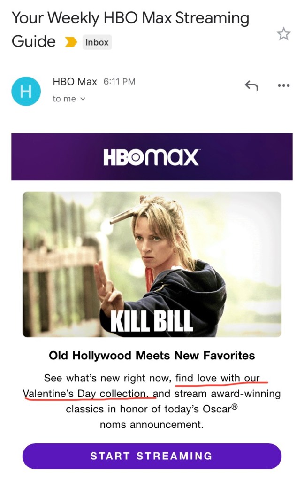The height and width of the screenshot is (481, 304).
Task: Click the HBO Max logo banner
Action: 152,157
